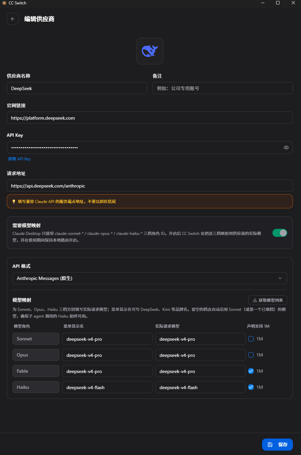Edit Fable 菜单显示名 field
Screen dimensions: 301x455
point(107,371)
